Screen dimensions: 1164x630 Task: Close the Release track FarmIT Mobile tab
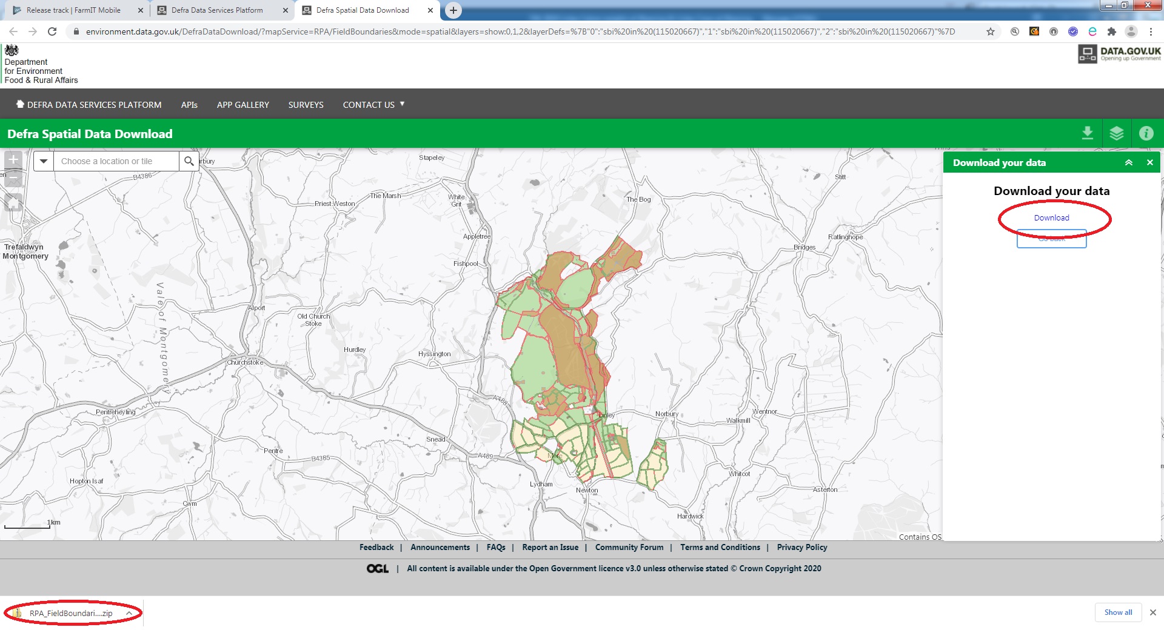click(140, 10)
